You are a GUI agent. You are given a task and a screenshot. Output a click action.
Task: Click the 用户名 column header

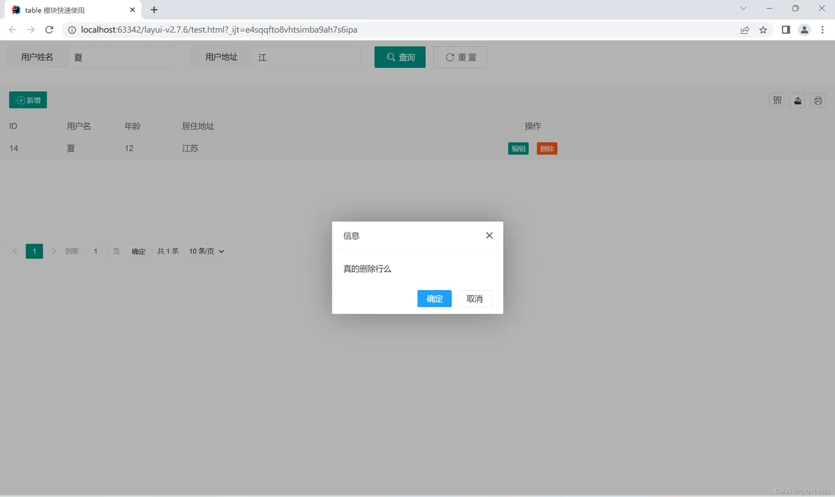point(79,126)
